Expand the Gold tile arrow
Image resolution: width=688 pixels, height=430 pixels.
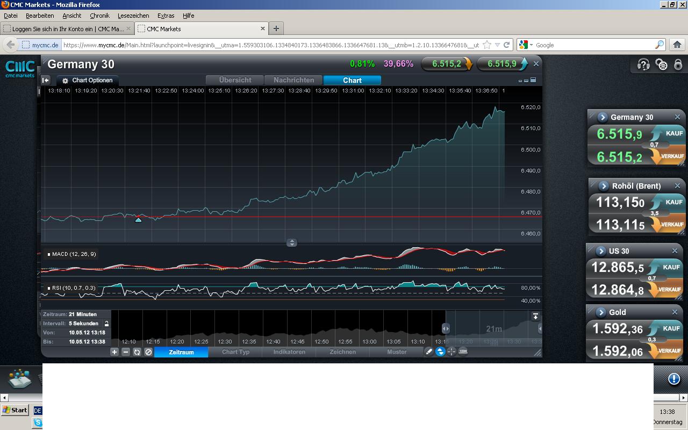[x=601, y=312]
